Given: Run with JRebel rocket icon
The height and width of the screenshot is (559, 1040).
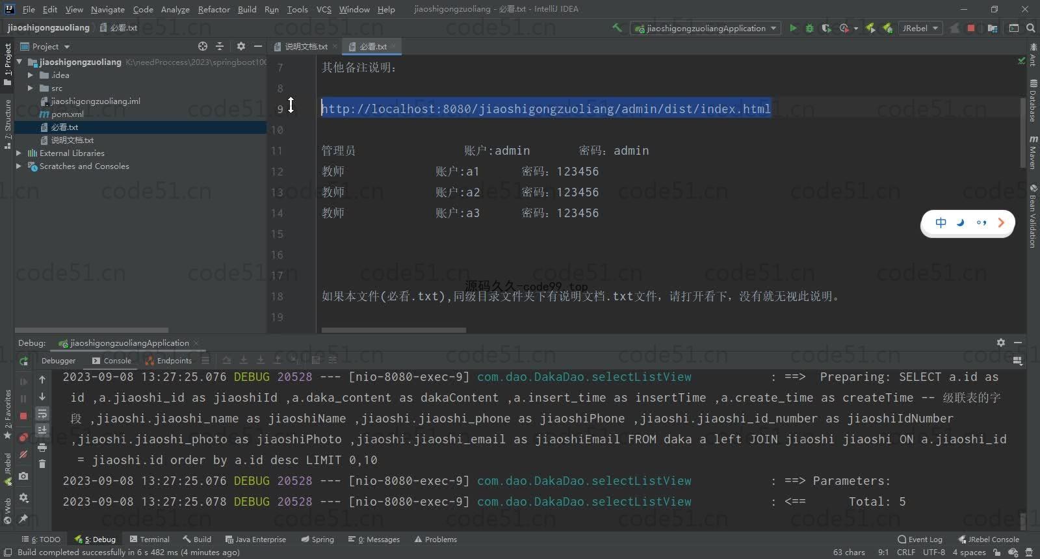Looking at the screenshot, I should (870, 28).
